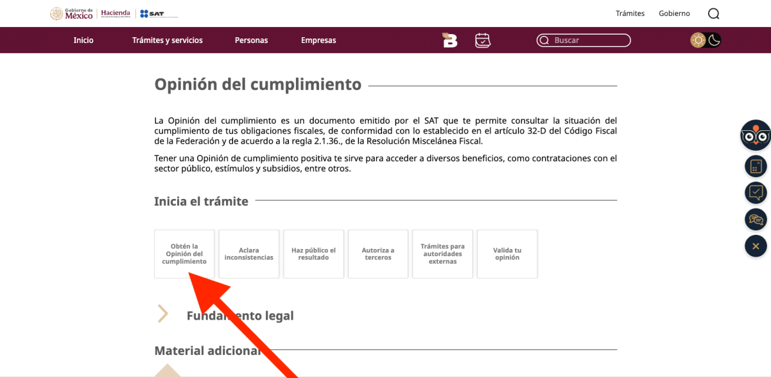The width and height of the screenshot is (771, 378).
Task: Open the calendar icon in navigation bar
Action: pyautogui.click(x=483, y=40)
